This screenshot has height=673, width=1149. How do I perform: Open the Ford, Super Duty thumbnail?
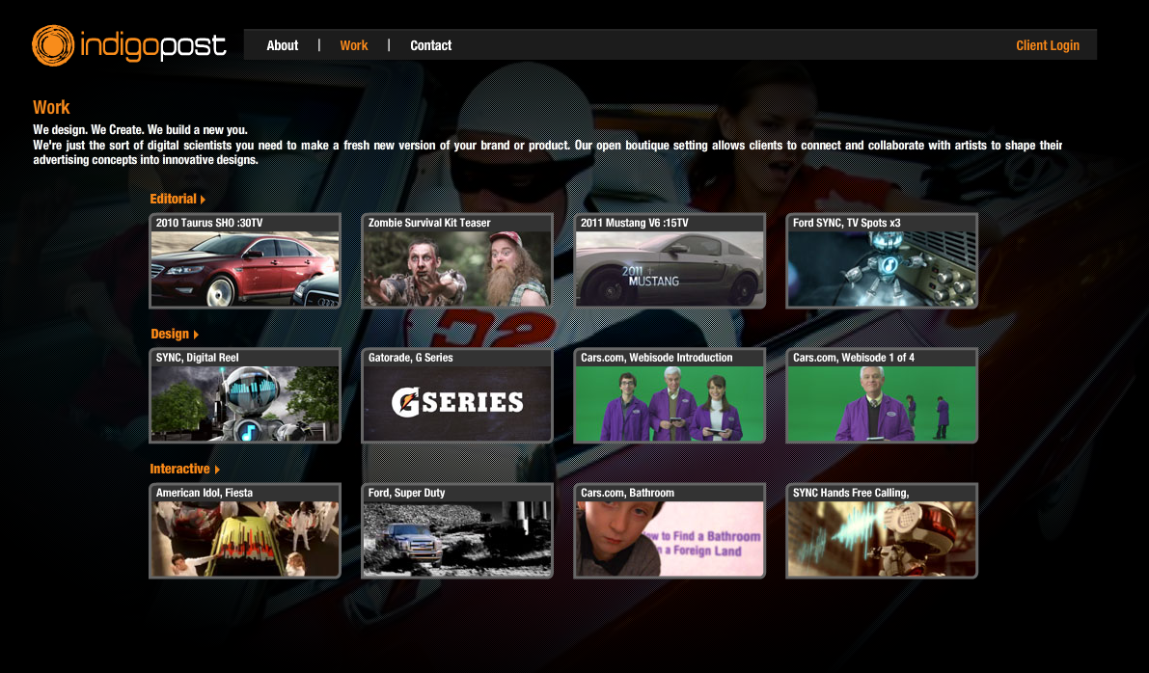click(457, 531)
